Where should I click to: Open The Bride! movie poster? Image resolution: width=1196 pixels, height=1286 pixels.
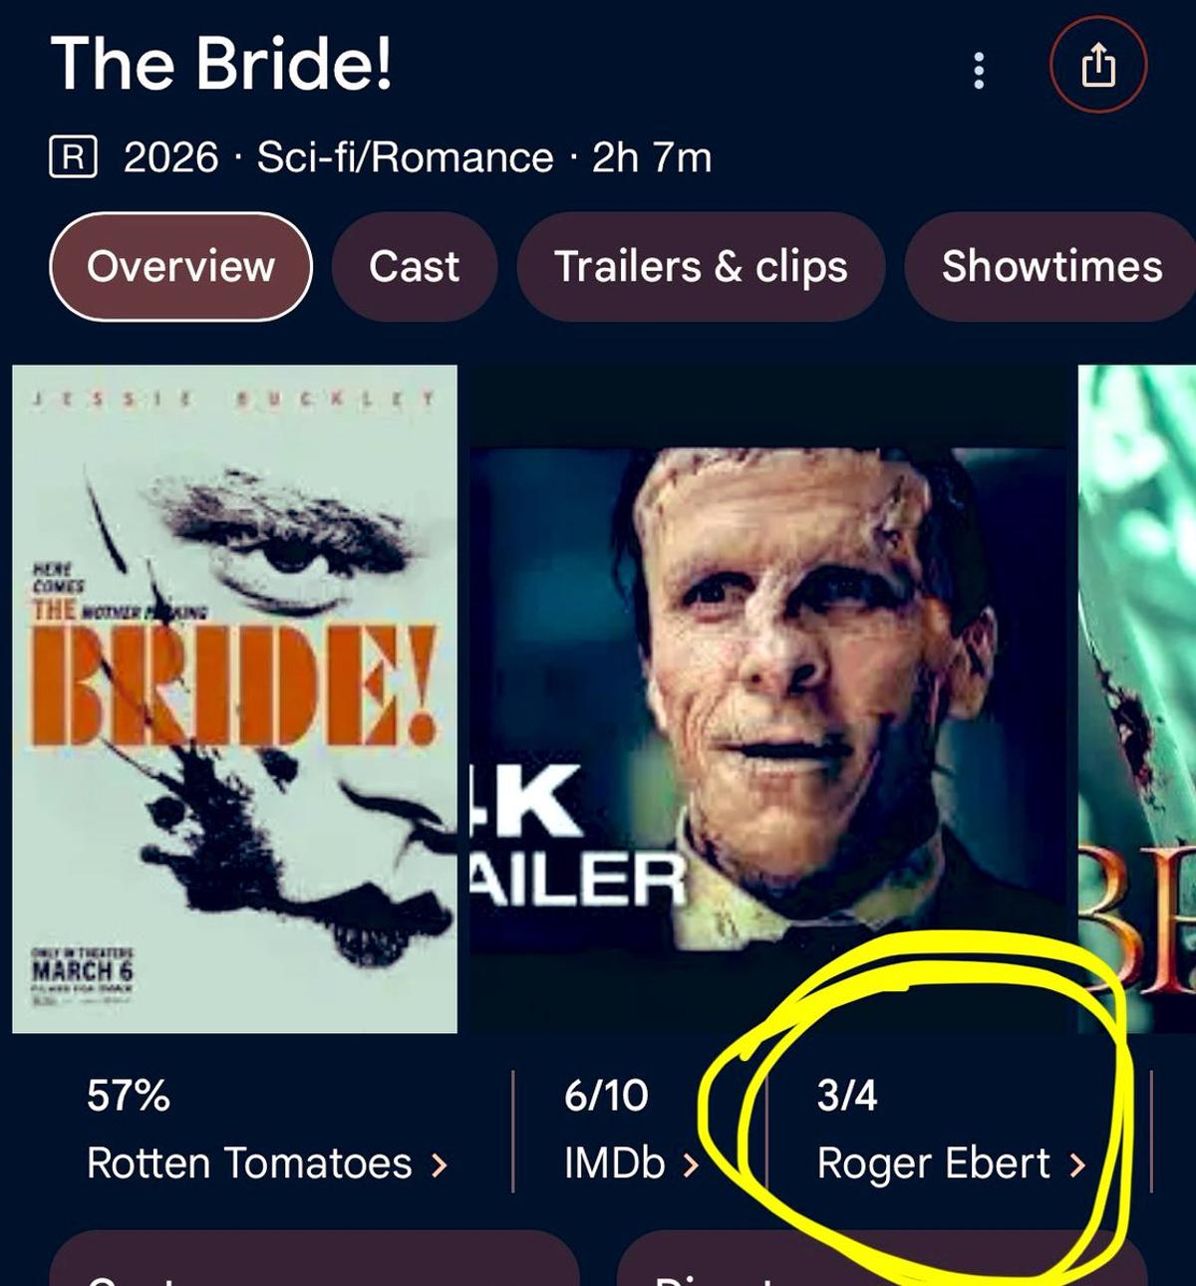coord(234,699)
